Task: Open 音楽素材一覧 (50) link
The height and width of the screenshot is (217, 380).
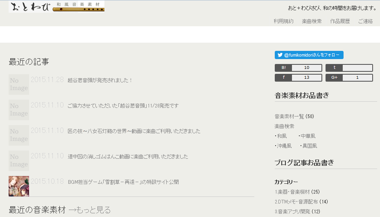Action: coord(294,116)
